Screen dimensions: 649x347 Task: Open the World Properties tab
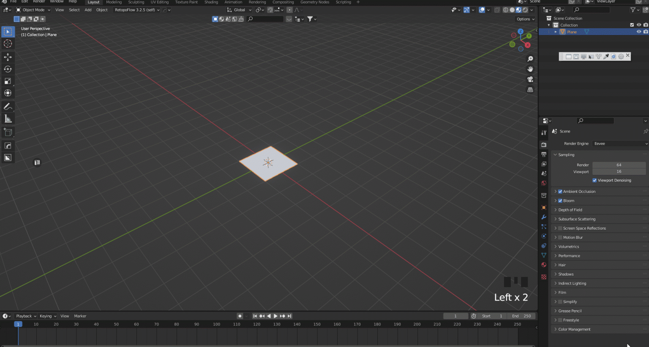pos(544,183)
